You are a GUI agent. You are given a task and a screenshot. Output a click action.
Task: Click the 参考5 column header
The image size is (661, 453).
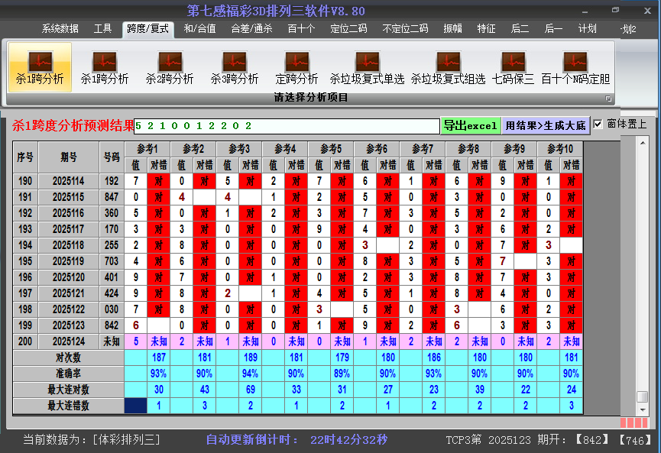tap(331, 149)
